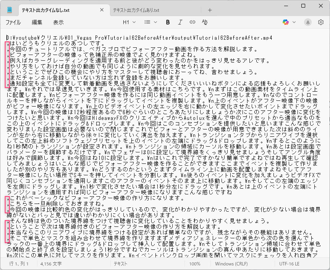Open the 編集 menu

pos(37,22)
